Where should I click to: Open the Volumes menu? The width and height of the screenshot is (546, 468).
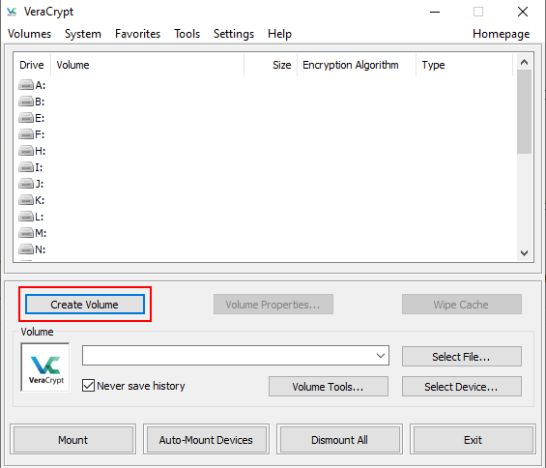tap(30, 34)
